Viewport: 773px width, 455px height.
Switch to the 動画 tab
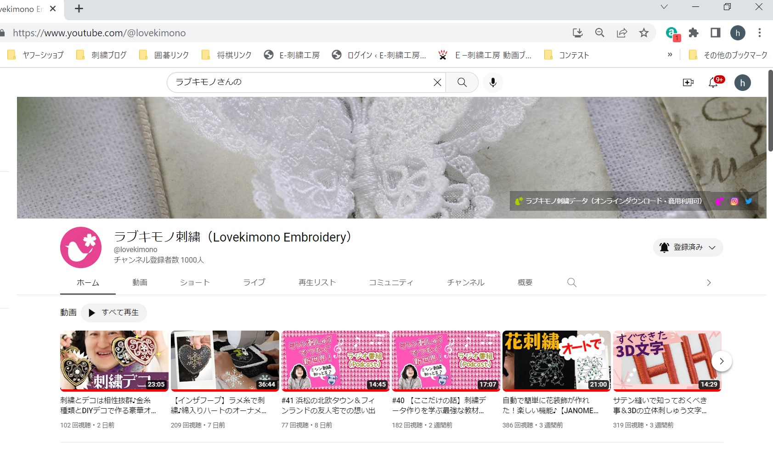click(x=140, y=282)
